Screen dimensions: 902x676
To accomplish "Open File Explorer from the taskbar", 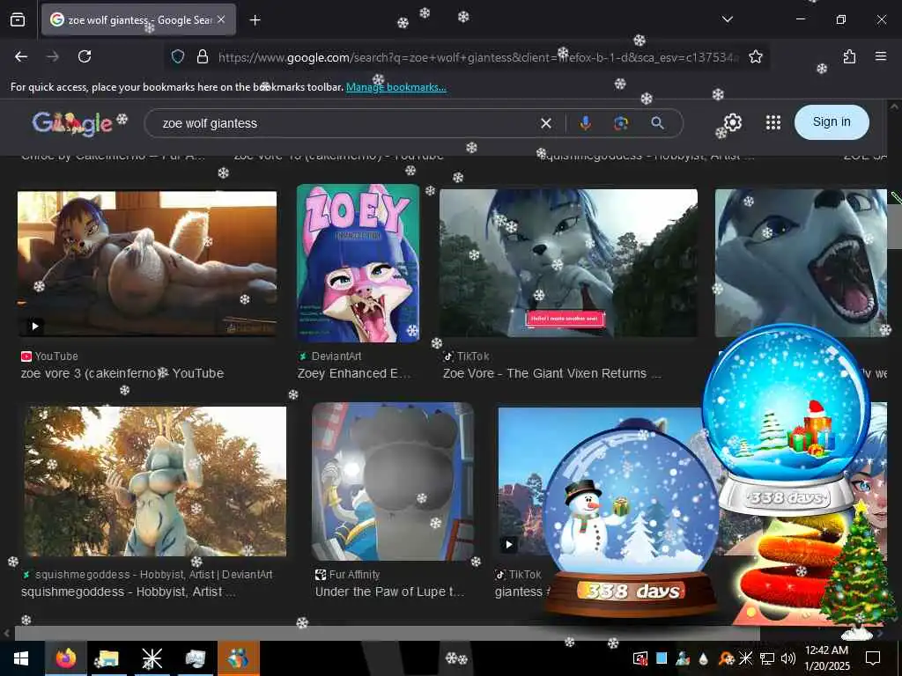I will pyautogui.click(x=108, y=658).
